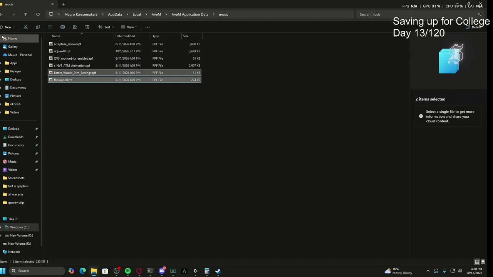Navigate to Local in the address breadcrumb
Screen dimensions: 493x277
coord(137,14)
